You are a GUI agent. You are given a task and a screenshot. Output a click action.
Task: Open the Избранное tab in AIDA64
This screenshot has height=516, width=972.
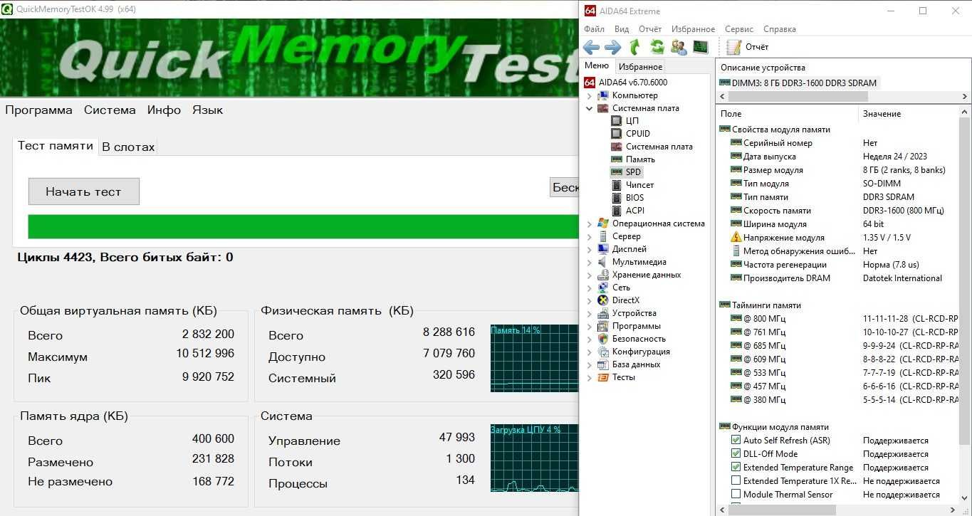tap(640, 66)
